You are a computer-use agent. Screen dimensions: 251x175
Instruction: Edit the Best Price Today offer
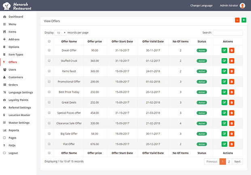(224, 92)
